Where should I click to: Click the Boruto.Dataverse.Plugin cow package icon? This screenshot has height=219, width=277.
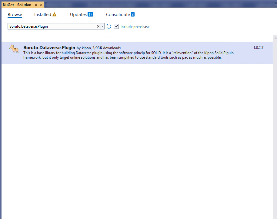tap(14, 49)
